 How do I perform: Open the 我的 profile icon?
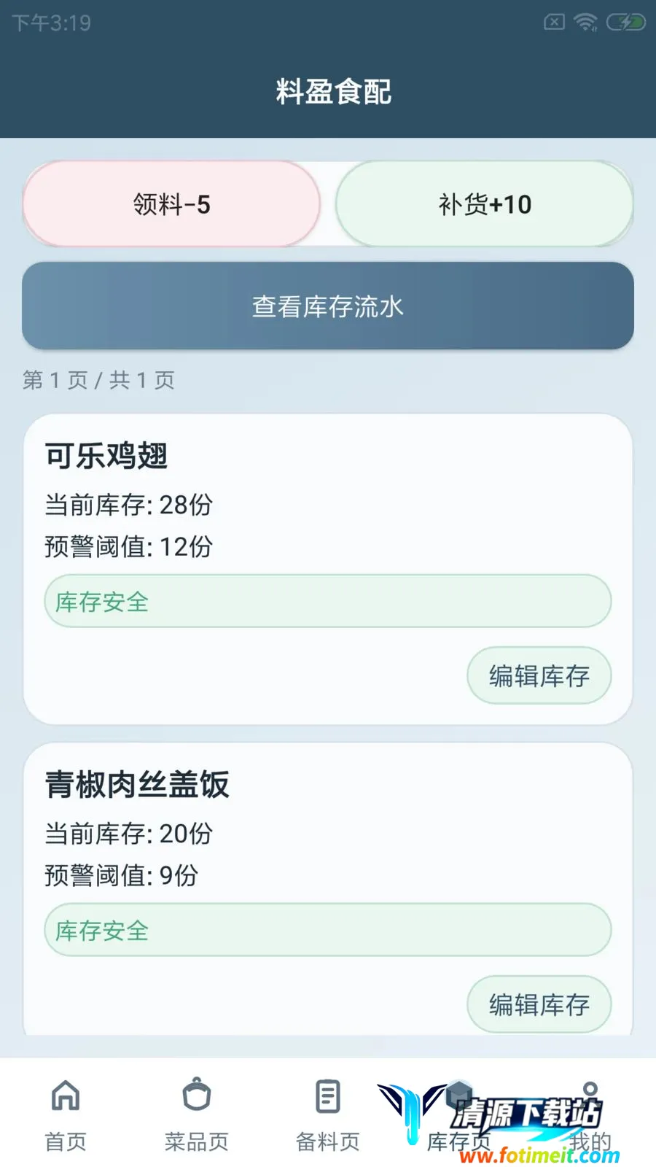pos(590,1096)
